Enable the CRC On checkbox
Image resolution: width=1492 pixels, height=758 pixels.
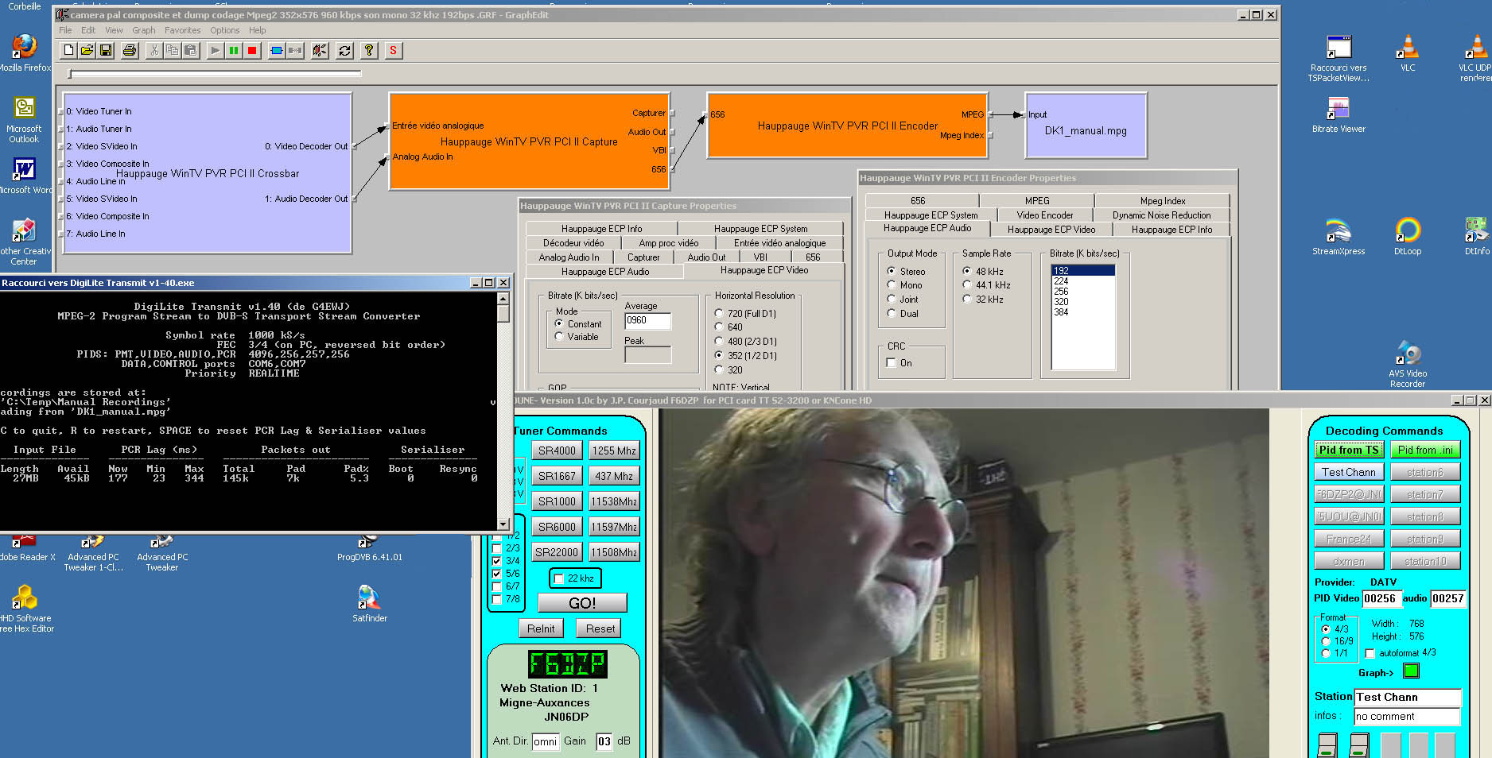(x=892, y=362)
